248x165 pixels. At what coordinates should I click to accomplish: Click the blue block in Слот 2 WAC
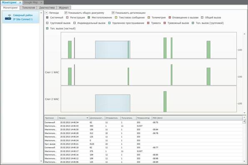[x=113, y=103]
